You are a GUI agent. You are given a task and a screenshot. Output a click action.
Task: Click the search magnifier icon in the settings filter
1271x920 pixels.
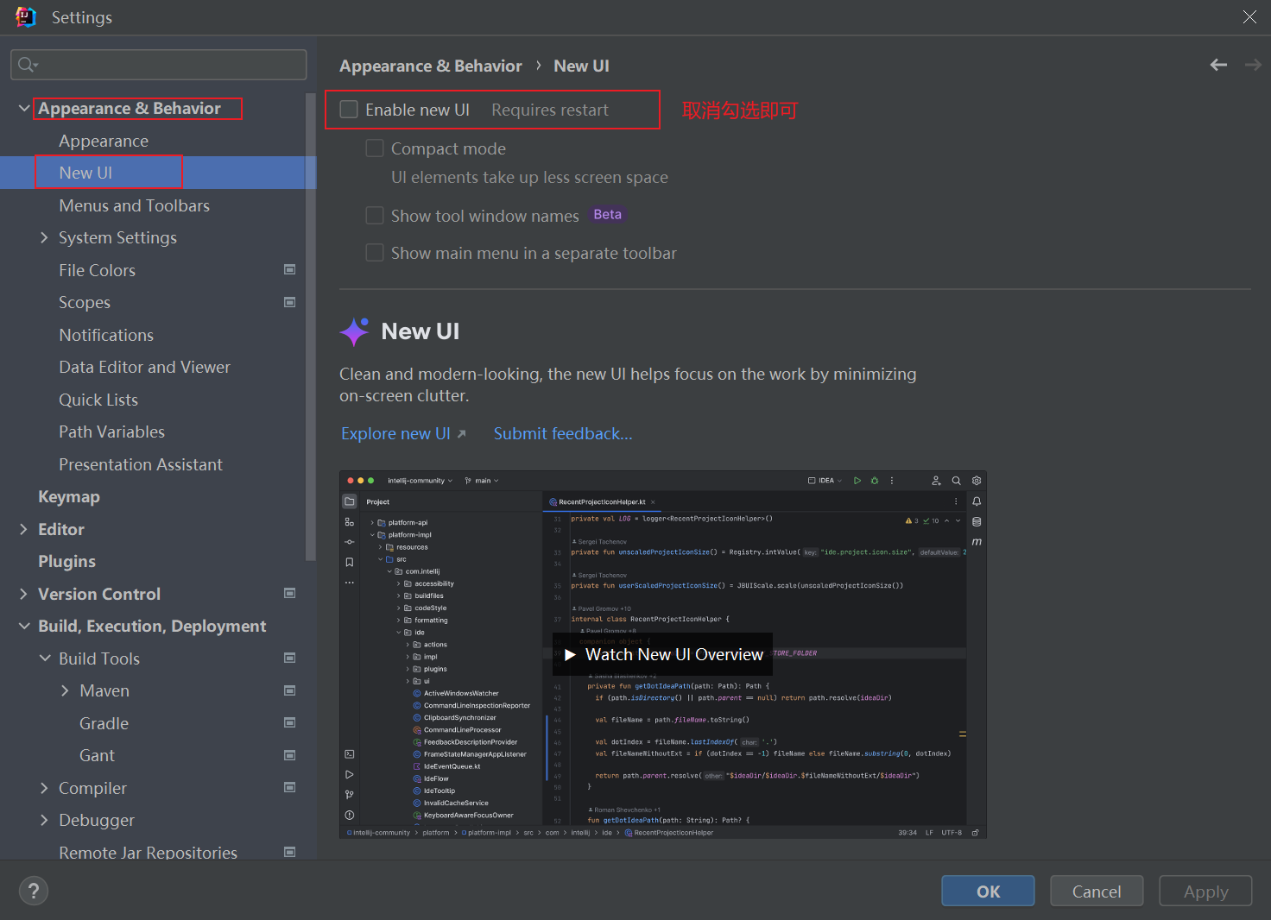pos(25,65)
